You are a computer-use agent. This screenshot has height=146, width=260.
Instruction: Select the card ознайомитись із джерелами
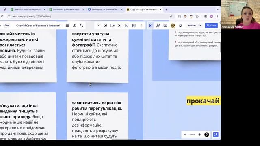point(28,56)
